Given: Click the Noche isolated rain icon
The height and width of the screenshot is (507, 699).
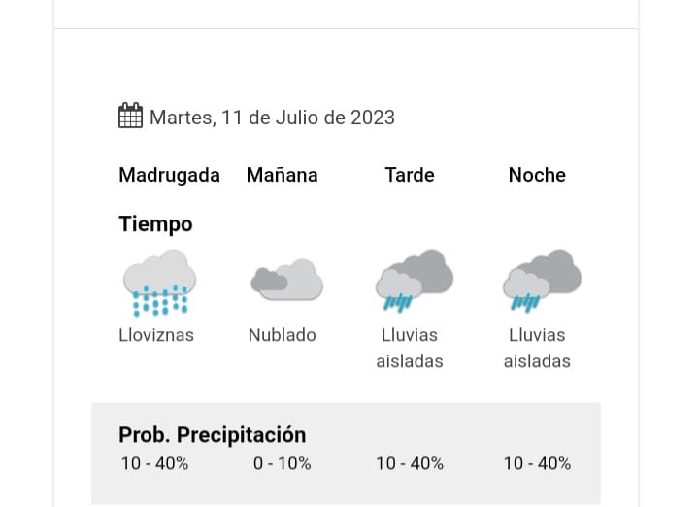Looking at the screenshot, I should tap(542, 280).
